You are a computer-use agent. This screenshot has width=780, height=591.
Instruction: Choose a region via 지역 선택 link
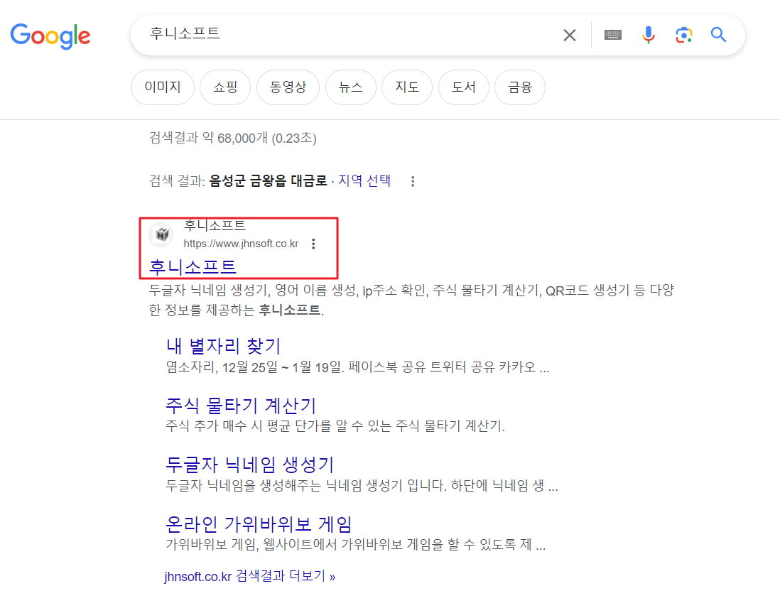[364, 180]
